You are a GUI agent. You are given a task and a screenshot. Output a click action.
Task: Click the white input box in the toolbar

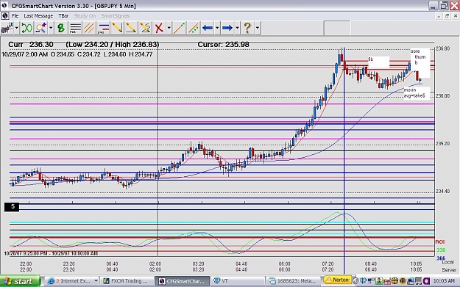click(337, 29)
